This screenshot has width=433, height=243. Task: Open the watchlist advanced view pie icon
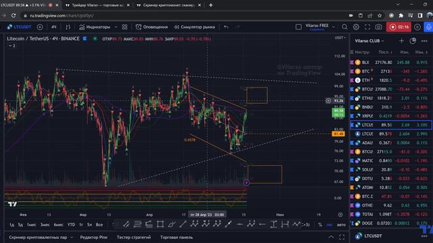pos(413,40)
